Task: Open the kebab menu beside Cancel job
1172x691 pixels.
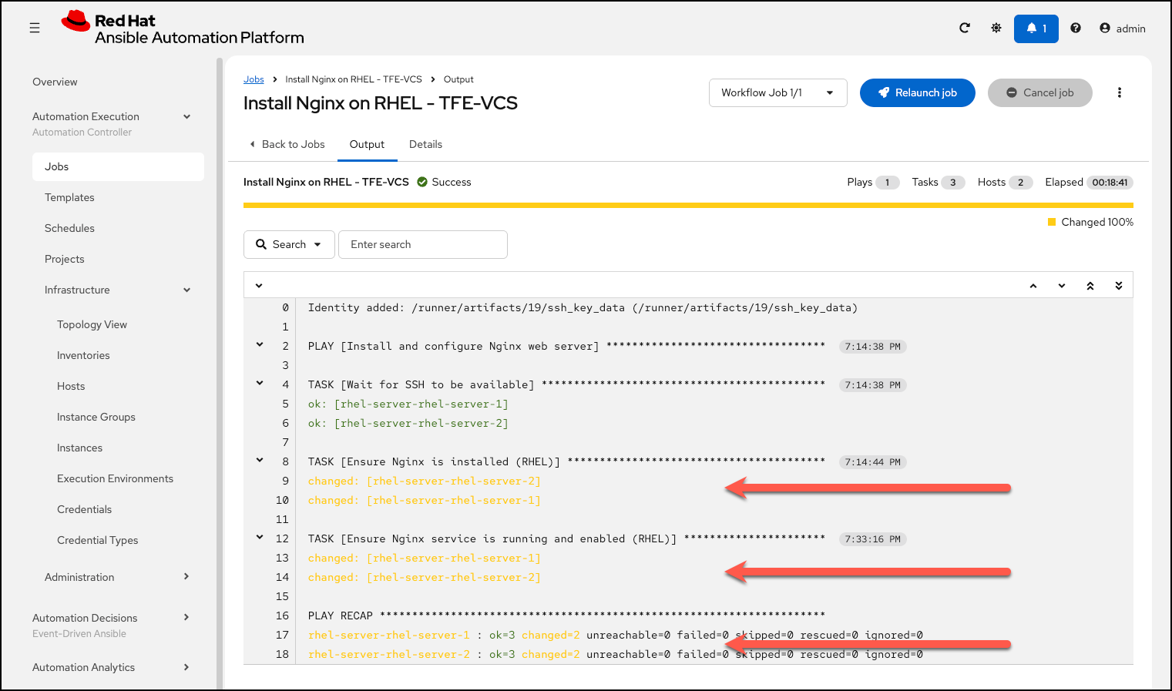Action: point(1119,92)
